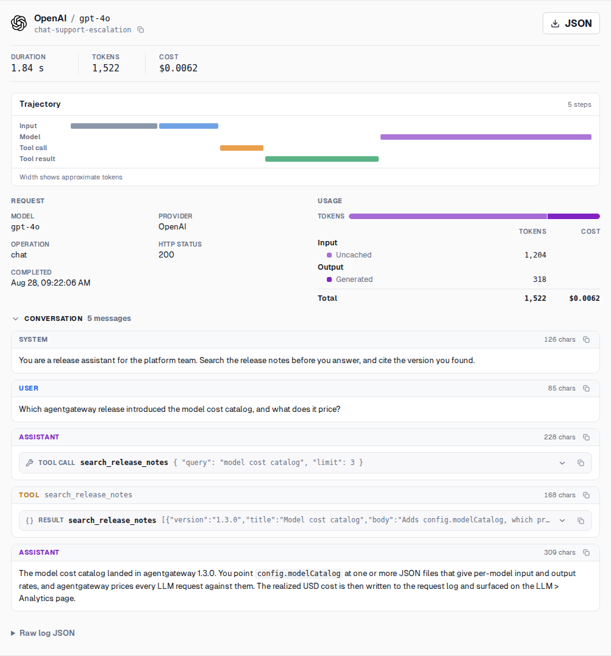Copy the first ASSISTANT message
611x656 pixels.
point(587,437)
